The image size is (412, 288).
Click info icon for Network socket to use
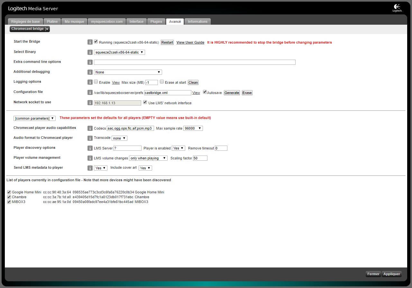90,103
